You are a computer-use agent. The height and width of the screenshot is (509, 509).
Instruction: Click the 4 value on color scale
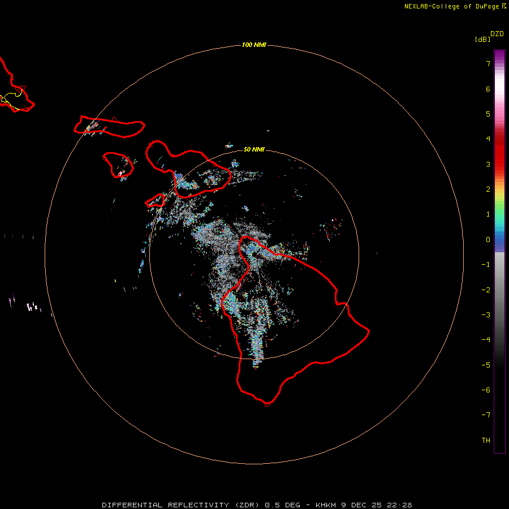[x=488, y=139]
